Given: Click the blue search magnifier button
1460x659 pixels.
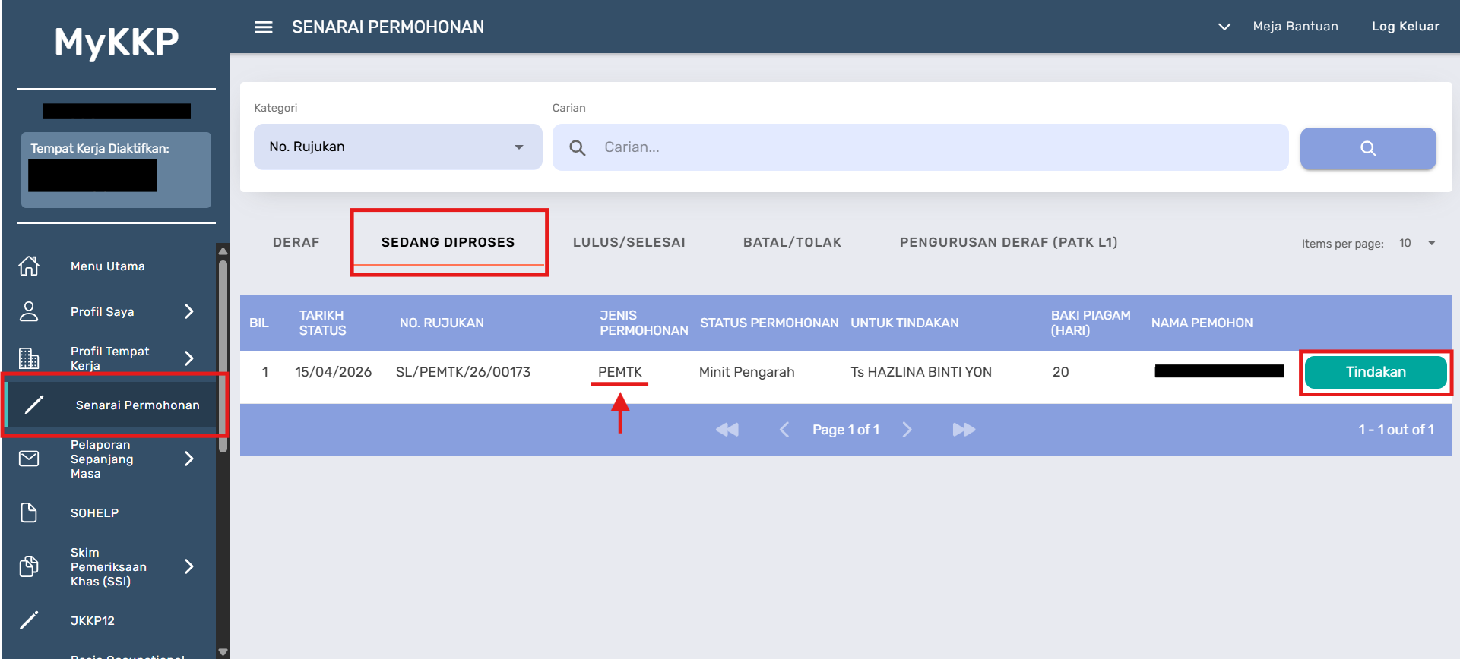Looking at the screenshot, I should click(x=1367, y=148).
